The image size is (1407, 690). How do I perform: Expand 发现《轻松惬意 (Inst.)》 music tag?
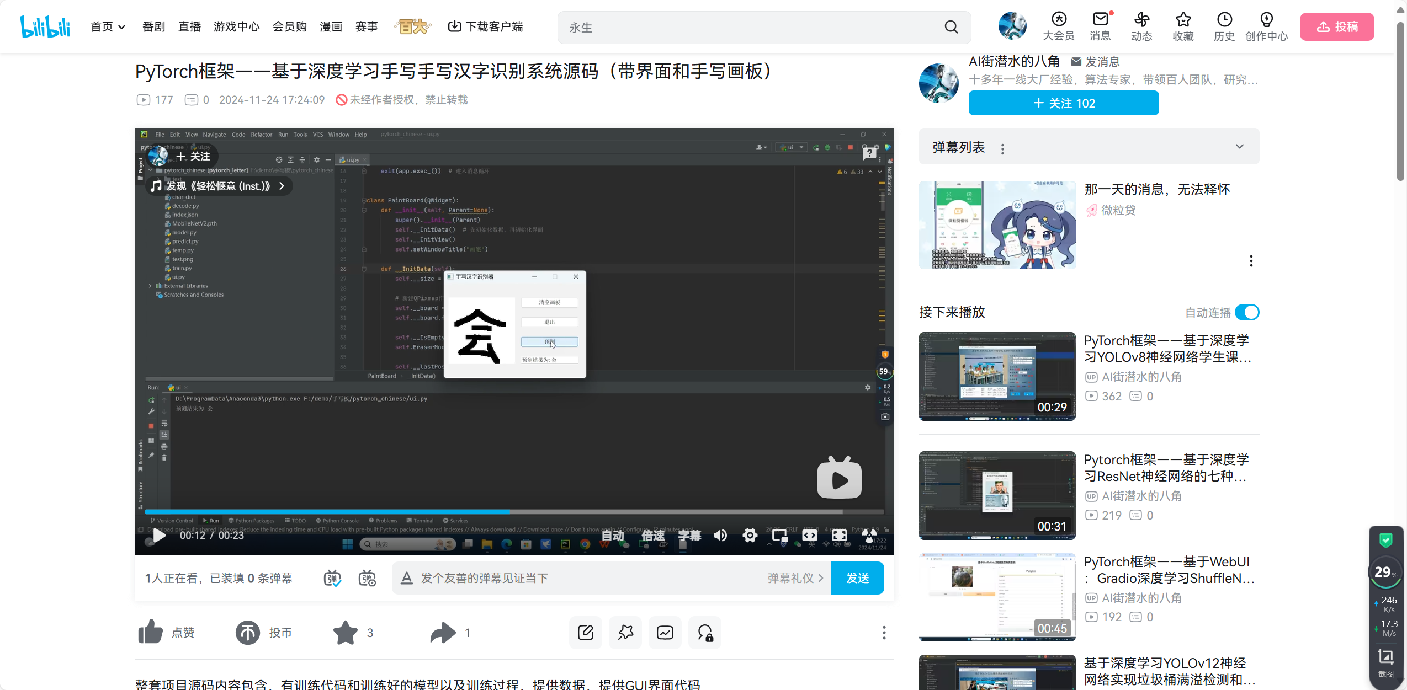[219, 186]
